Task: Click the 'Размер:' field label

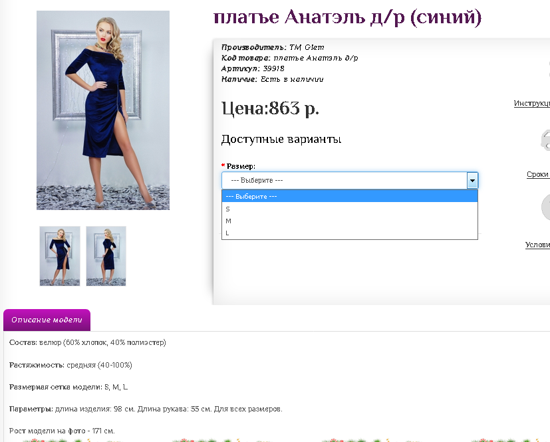Action: (241, 166)
